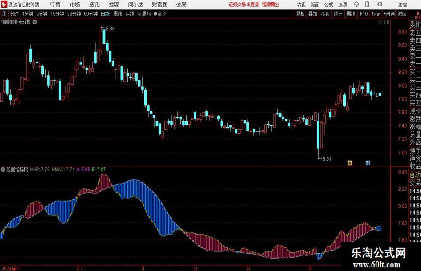The image size is (421, 271).
Task: Open the 版面 menu
Action: pos(315,4)
